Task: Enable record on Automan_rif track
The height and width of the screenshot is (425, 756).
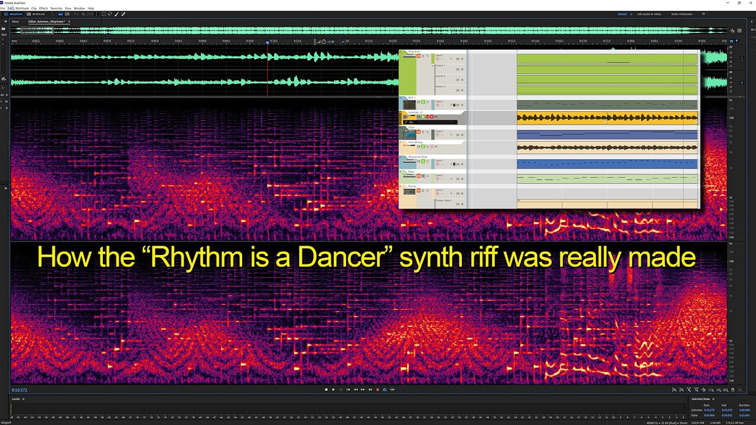Action: click(432, 117)
